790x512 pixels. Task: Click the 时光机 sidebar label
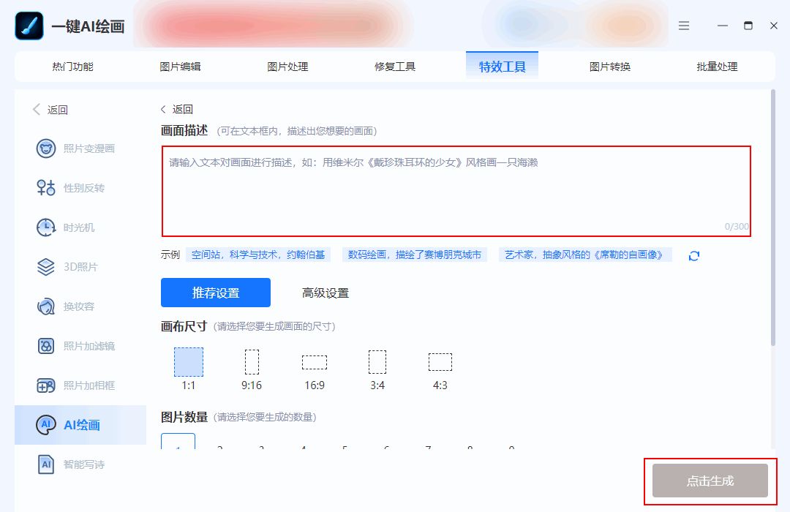coord(78,227)
